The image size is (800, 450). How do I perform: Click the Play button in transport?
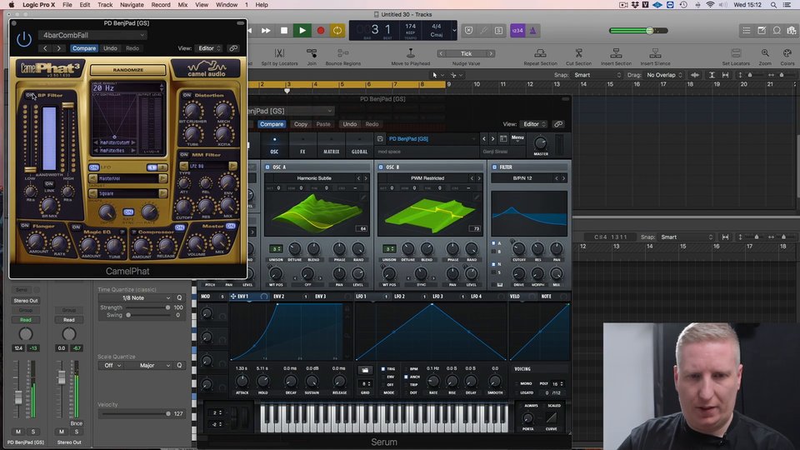point(302,31)
